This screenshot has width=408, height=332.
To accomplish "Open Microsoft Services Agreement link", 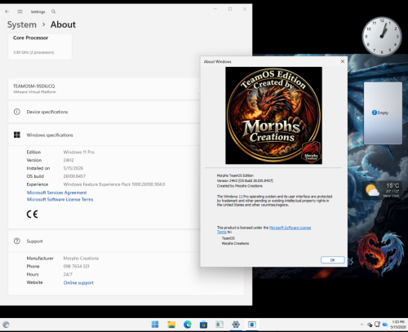I will [x=56, y=193].
